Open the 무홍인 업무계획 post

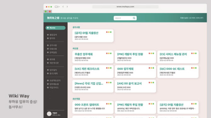click(93, 57)
